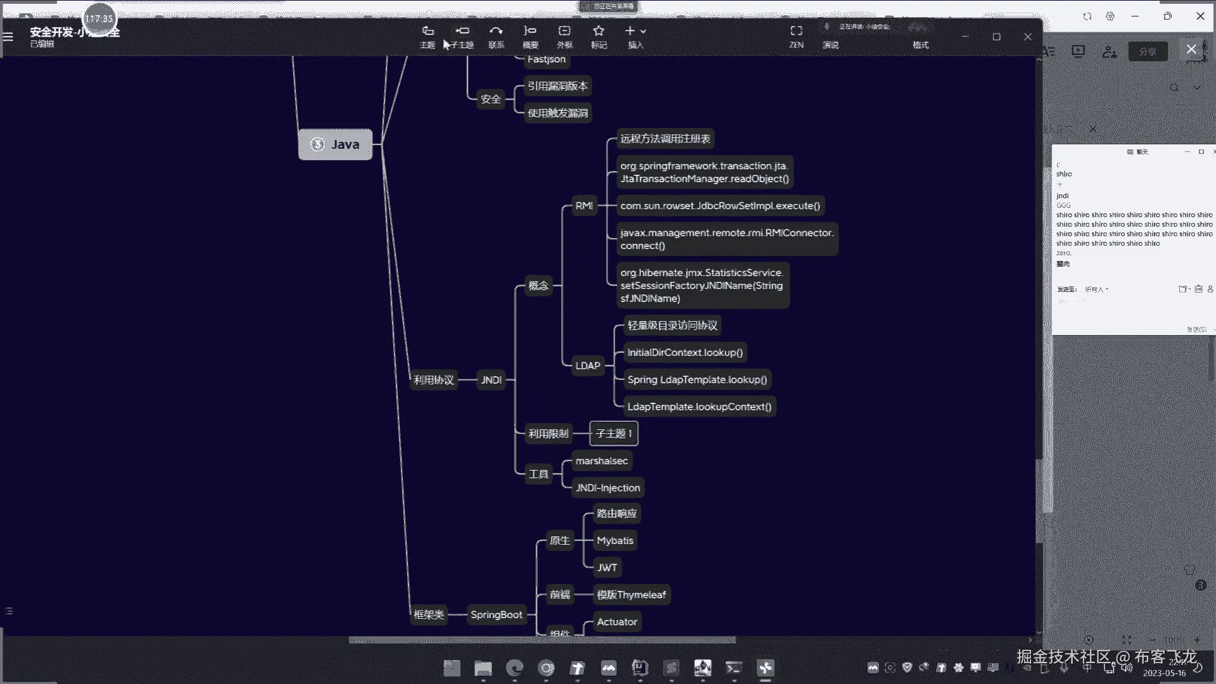Open Edge browser from the taskbar
Image resolution: width=1216 pixels, height=684 pixels.
514,668
